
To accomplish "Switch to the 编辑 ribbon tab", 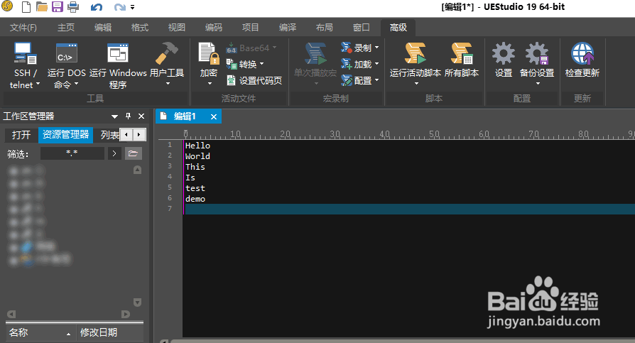I will coord(103,28).
